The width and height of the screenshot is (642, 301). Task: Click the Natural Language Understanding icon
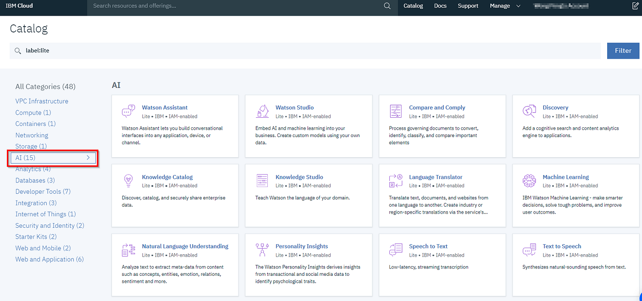(128, 250)
